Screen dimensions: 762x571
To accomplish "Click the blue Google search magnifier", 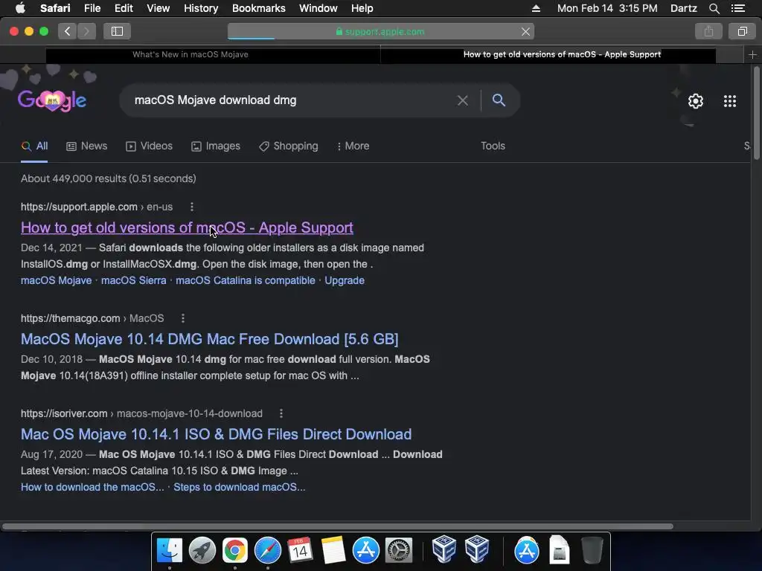I will pos(499,100).
